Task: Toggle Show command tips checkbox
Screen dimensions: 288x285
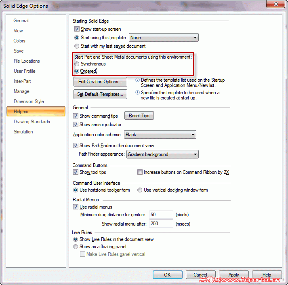Action: tap(76, 116)
